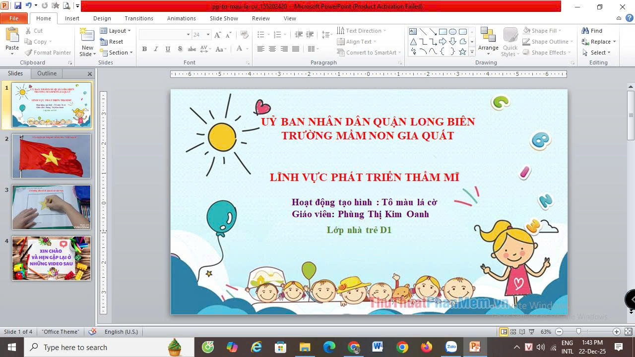The width and height of the screenshot is (635, 357).
Task: Open the Layout dropdown
Action: point(115,31)
